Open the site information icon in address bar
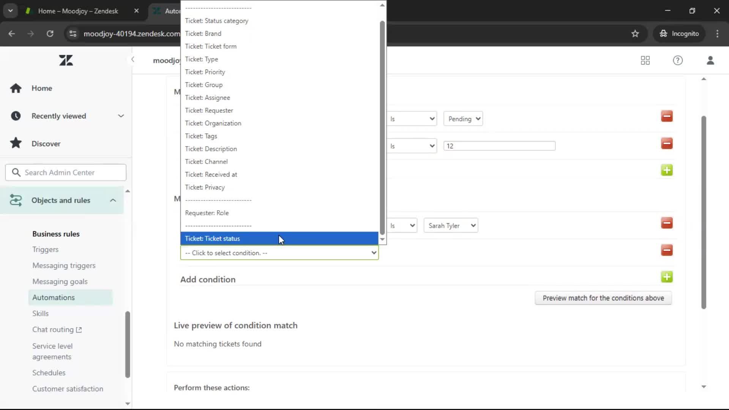The image size is (729, 410). point(73,34)
